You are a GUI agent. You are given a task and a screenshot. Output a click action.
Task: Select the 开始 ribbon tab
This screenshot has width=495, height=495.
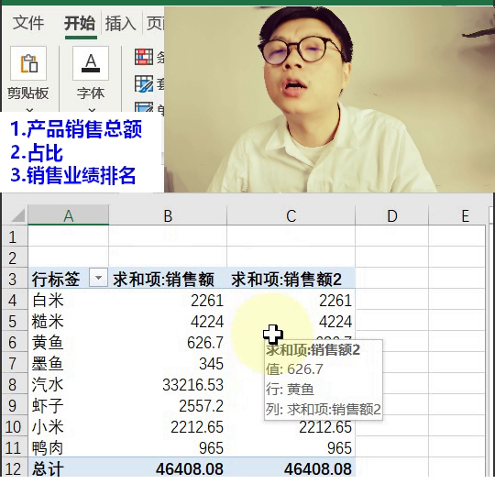tap(80, 23)
